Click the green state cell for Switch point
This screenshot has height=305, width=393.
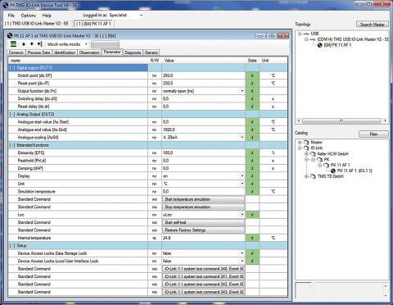click(x=252, y=75)
